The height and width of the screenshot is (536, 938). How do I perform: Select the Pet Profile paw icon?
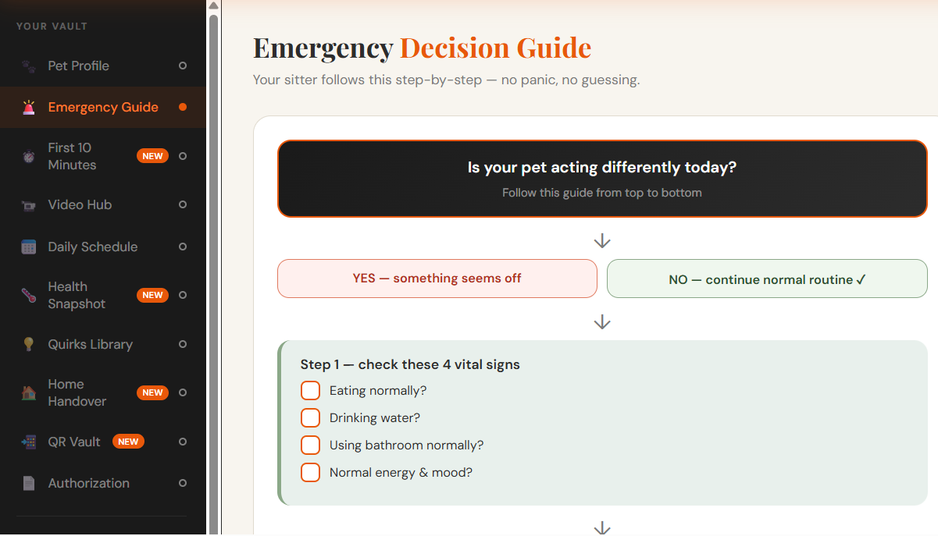[28, 66]
